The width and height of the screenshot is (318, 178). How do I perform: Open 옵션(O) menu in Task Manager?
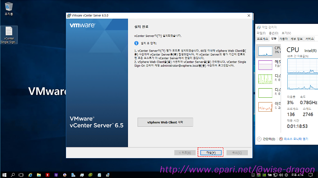tap(273, 33)
